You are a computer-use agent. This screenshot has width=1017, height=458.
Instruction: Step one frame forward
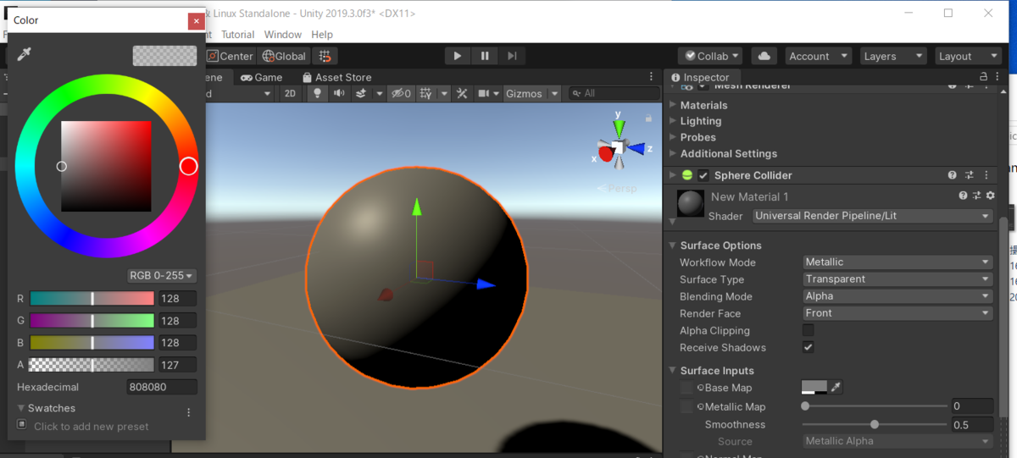coord(512,56)
